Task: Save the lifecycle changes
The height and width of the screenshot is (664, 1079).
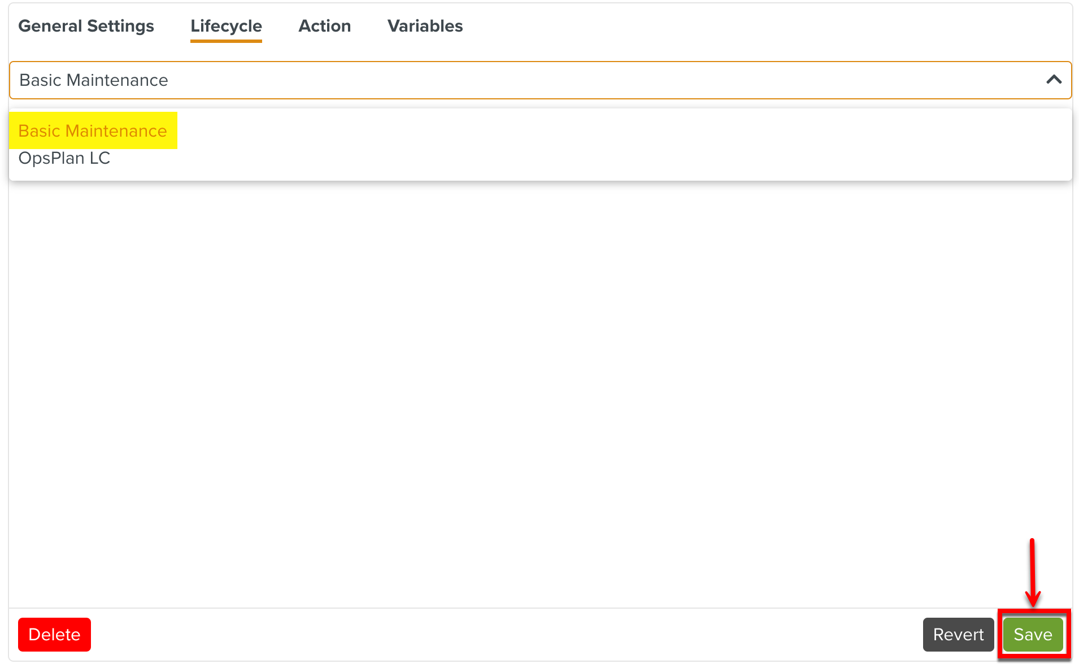Action: [x=1033, y=634]
